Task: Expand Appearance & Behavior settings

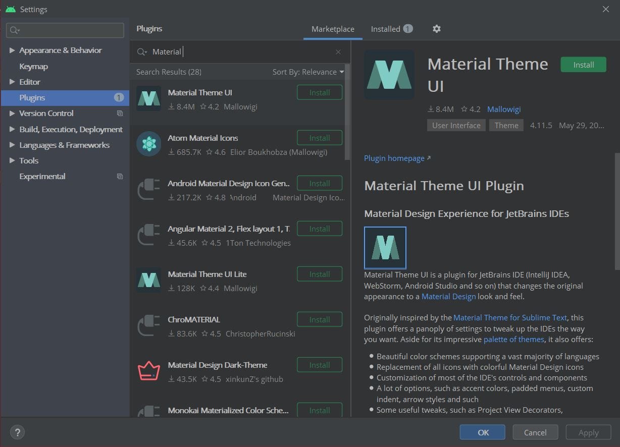Action: pos(12,50)
